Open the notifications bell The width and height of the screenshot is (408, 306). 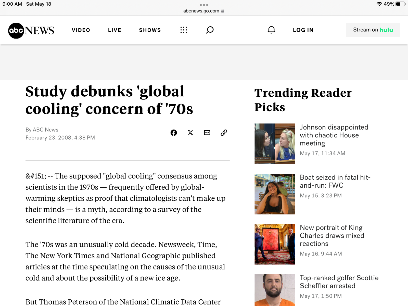271,30
